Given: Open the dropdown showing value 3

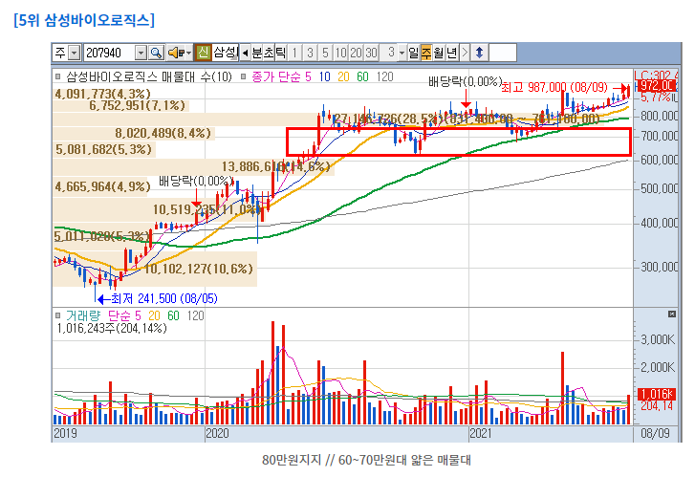Looking at the screenshot, I should point(402,53).
